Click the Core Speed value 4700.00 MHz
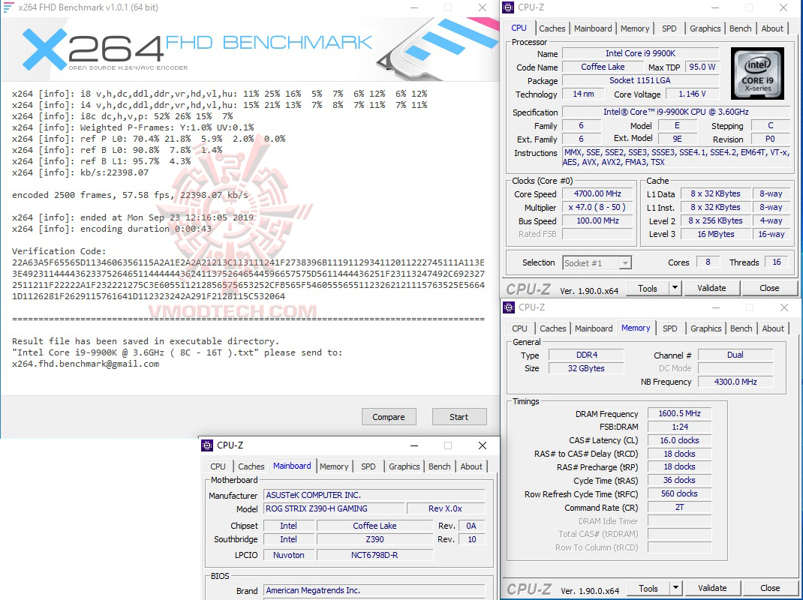This screenshot has height=600, width=803. [598, 193]
